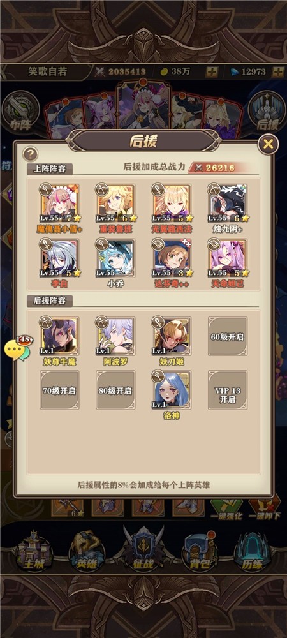Select support hero 妖尊牛魔
287x638 pixels.
point(60,336)
